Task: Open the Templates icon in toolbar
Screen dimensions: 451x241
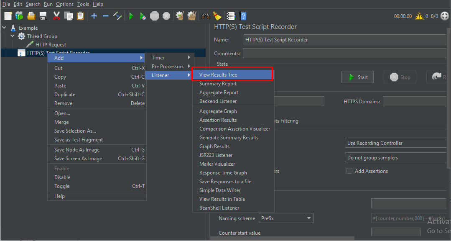Action: tap(19, 16)
